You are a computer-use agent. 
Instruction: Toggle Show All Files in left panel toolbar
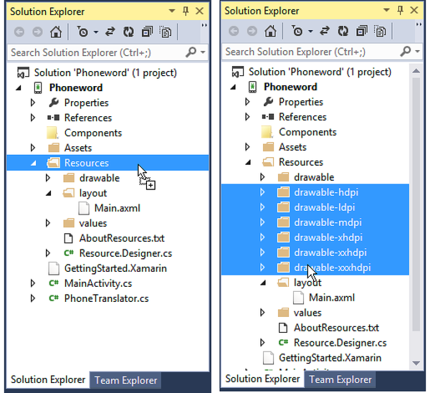click(x=166, y=32)
